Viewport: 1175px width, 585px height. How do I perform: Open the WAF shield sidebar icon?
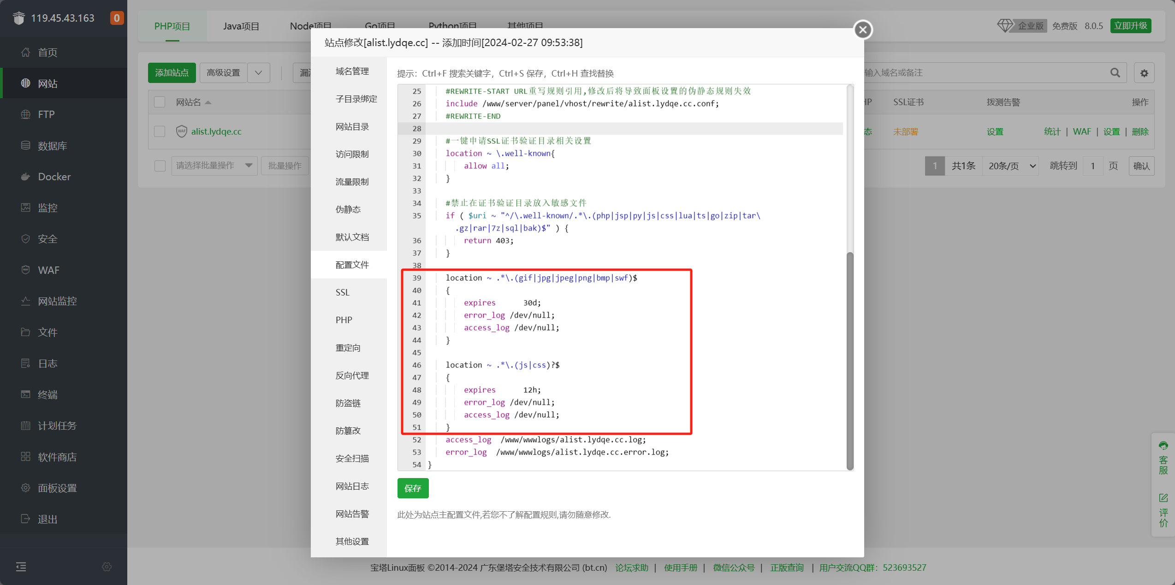[26, 270]
